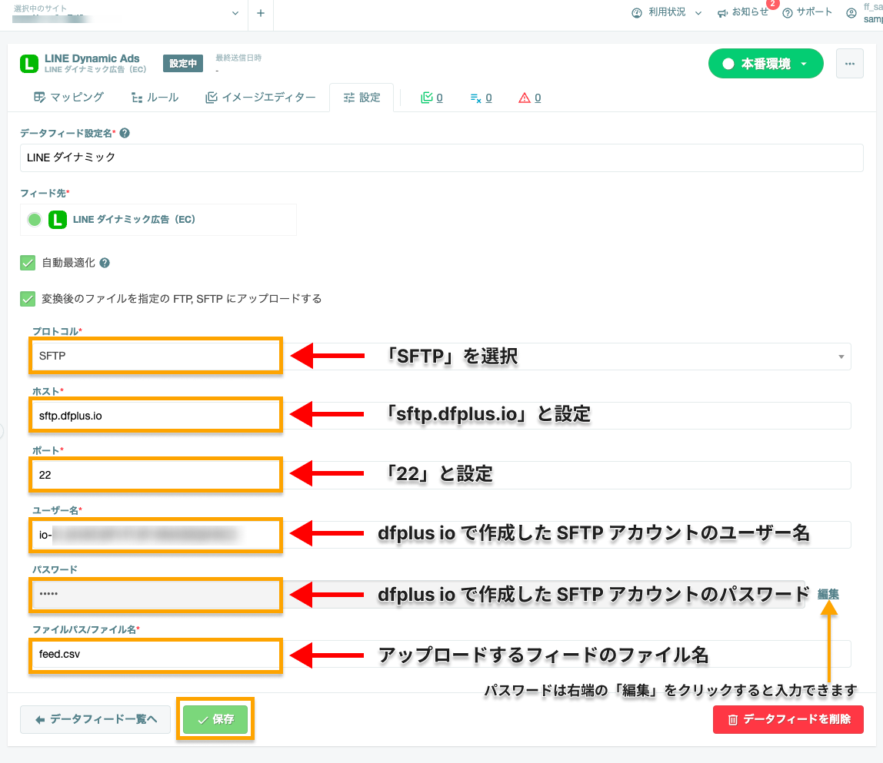Click the excluded items count indicator

481,98
